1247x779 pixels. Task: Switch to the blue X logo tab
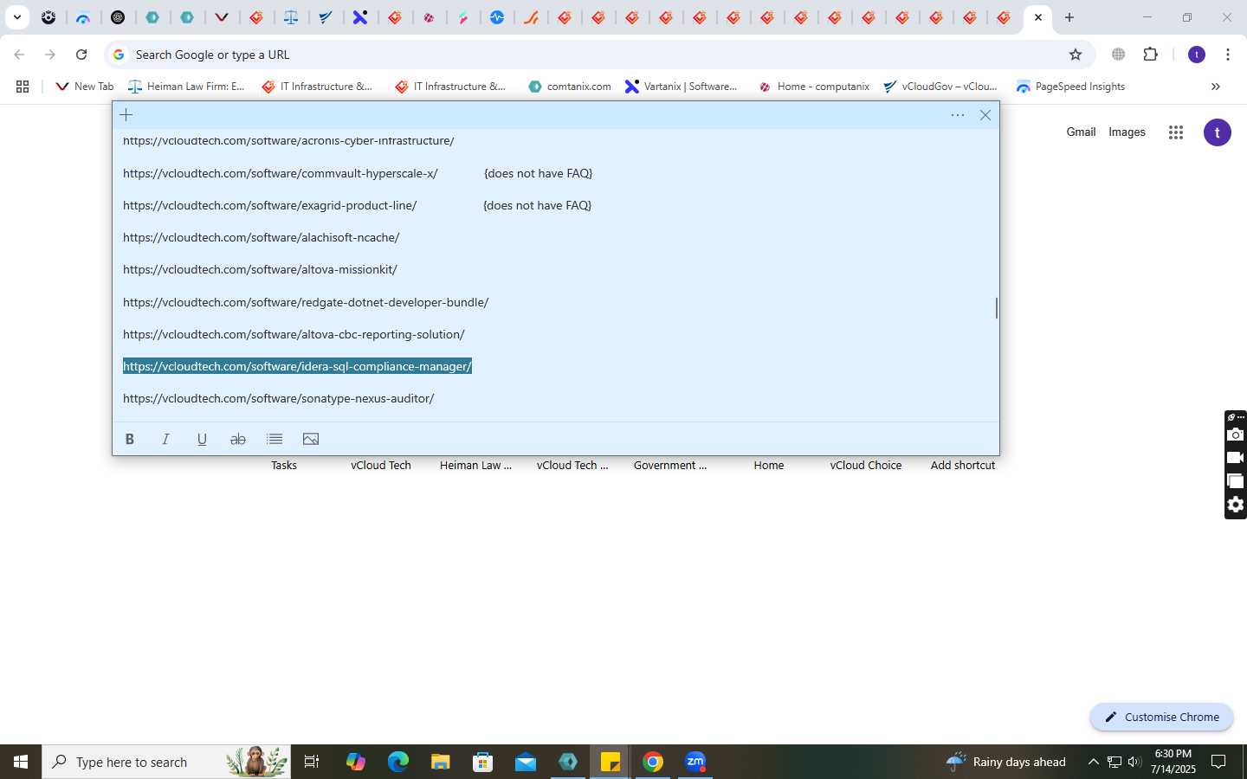360,17
